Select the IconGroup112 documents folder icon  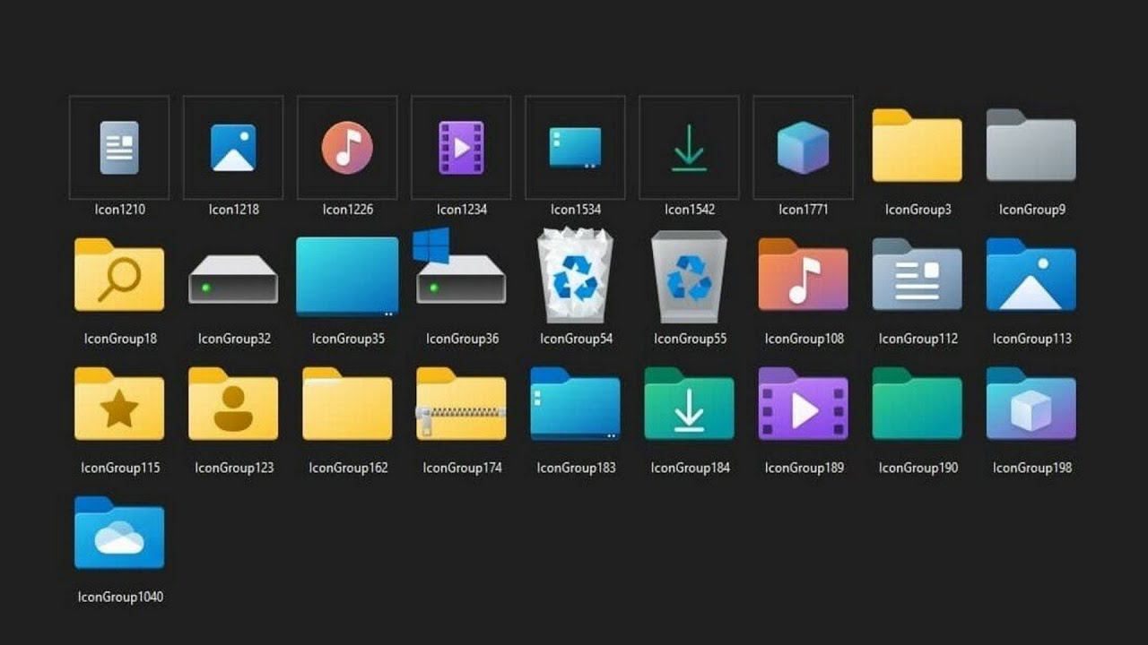coord(917,274)
